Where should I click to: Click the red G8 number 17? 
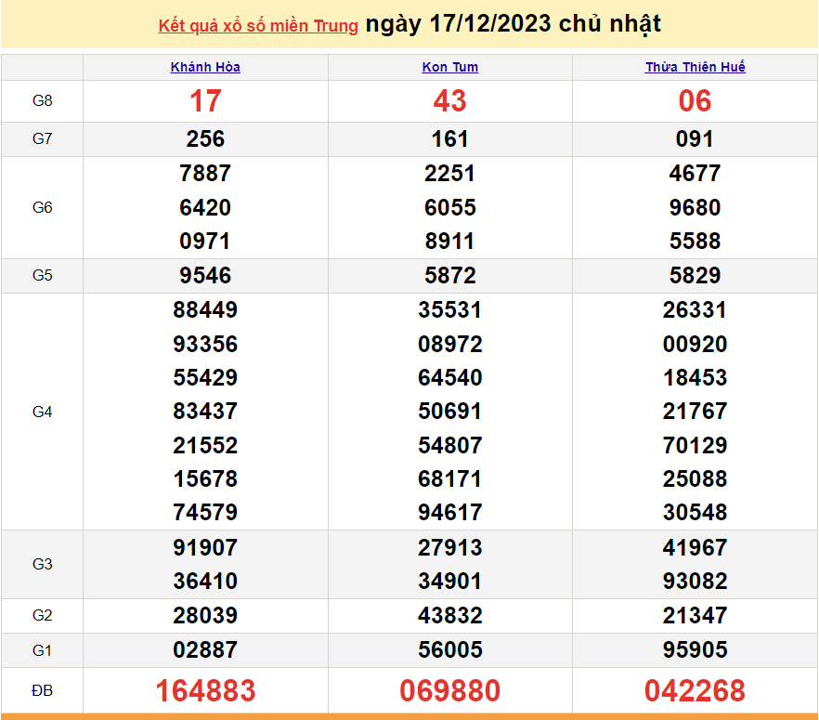(x=205, y=101)
